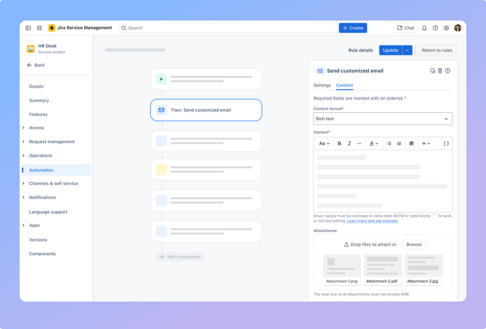Open notifications bell icon

click(424, 28)
